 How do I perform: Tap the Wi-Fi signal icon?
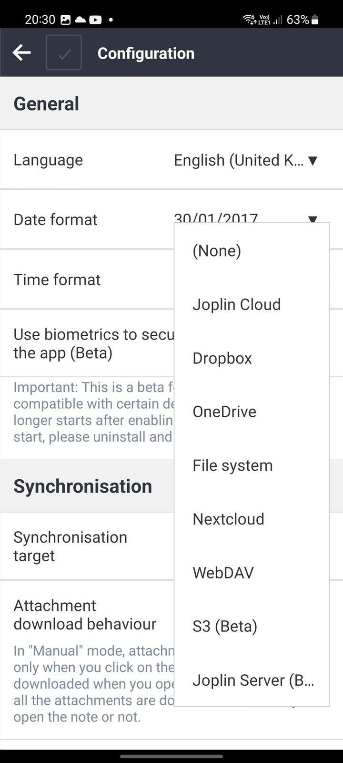click(249, 20)
